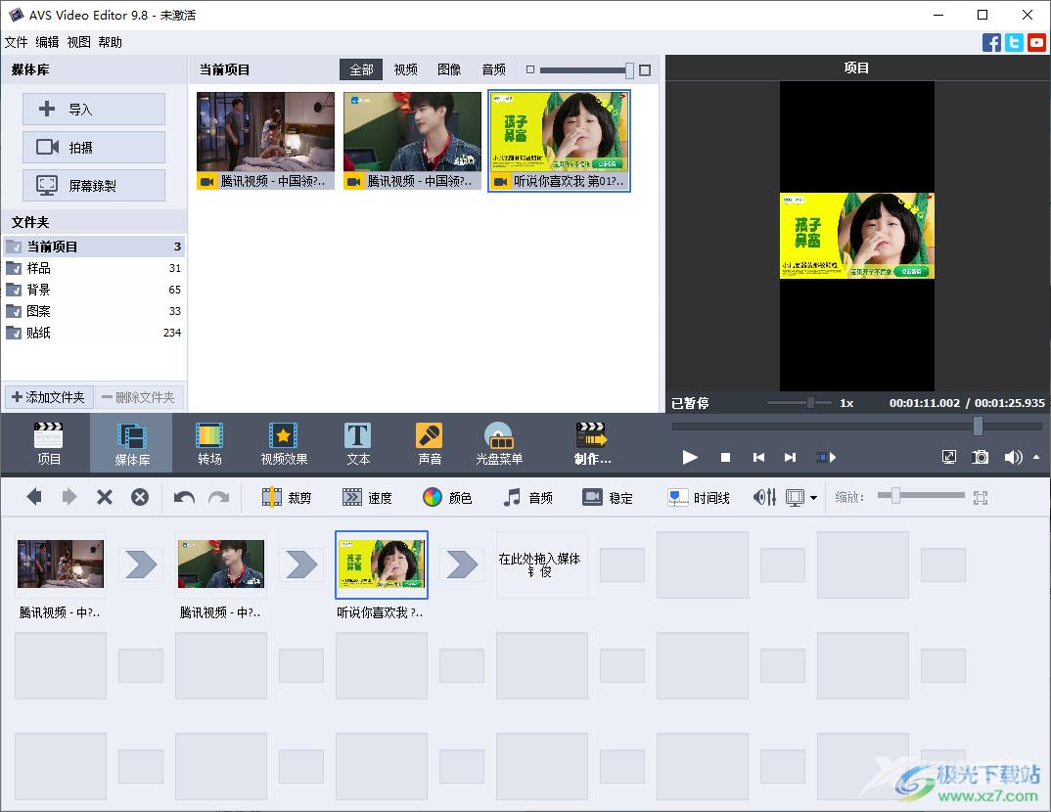Image resolution: width=1051 pixels, height=812 pixels.
Task: Select the first storyboard clip 腾讯视频
Action: pos(61,564)
